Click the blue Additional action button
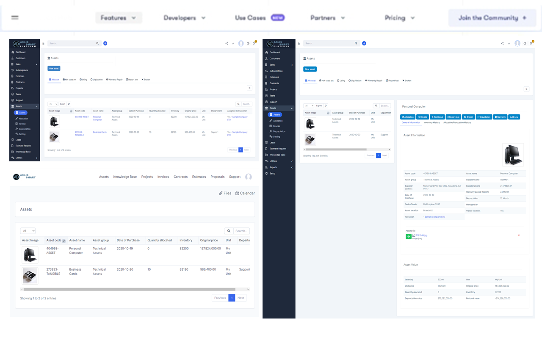The height and width of the screenshot is (338, 542). (x=437, y=117)
